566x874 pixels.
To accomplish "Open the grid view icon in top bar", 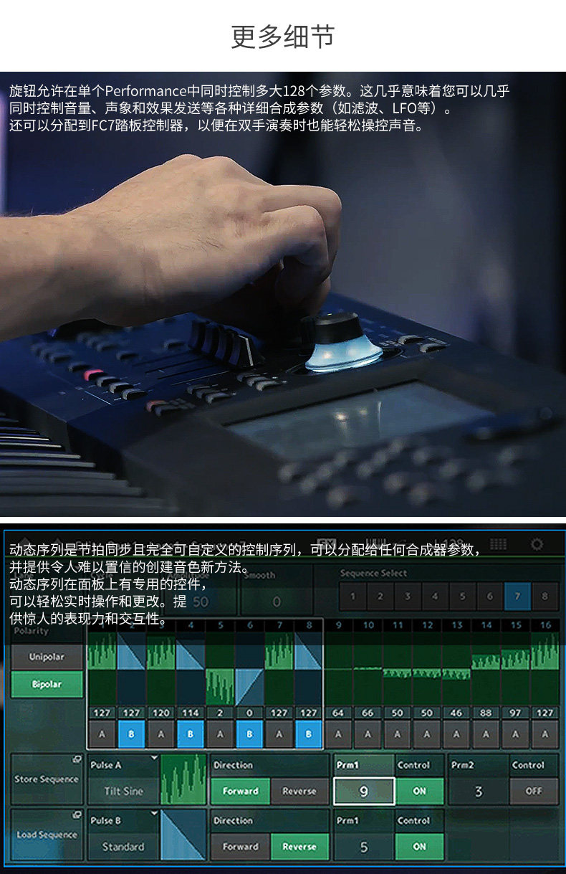I will click(498, 544).
